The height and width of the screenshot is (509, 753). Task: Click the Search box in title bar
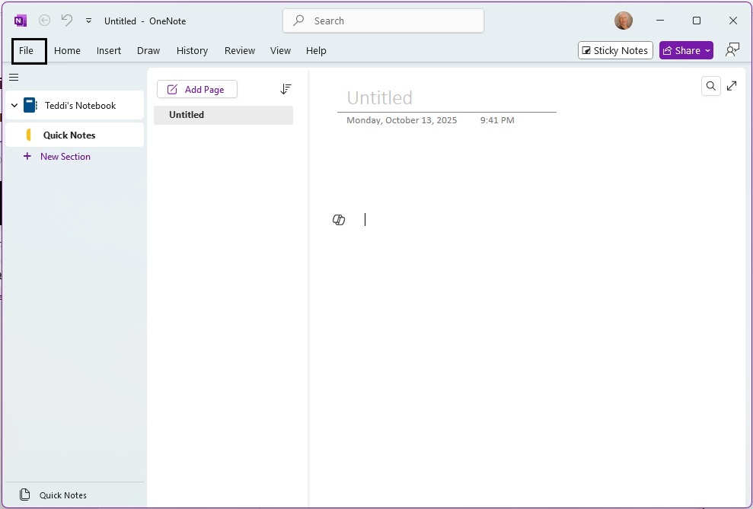pyautogui.click(x=383, y=21)
